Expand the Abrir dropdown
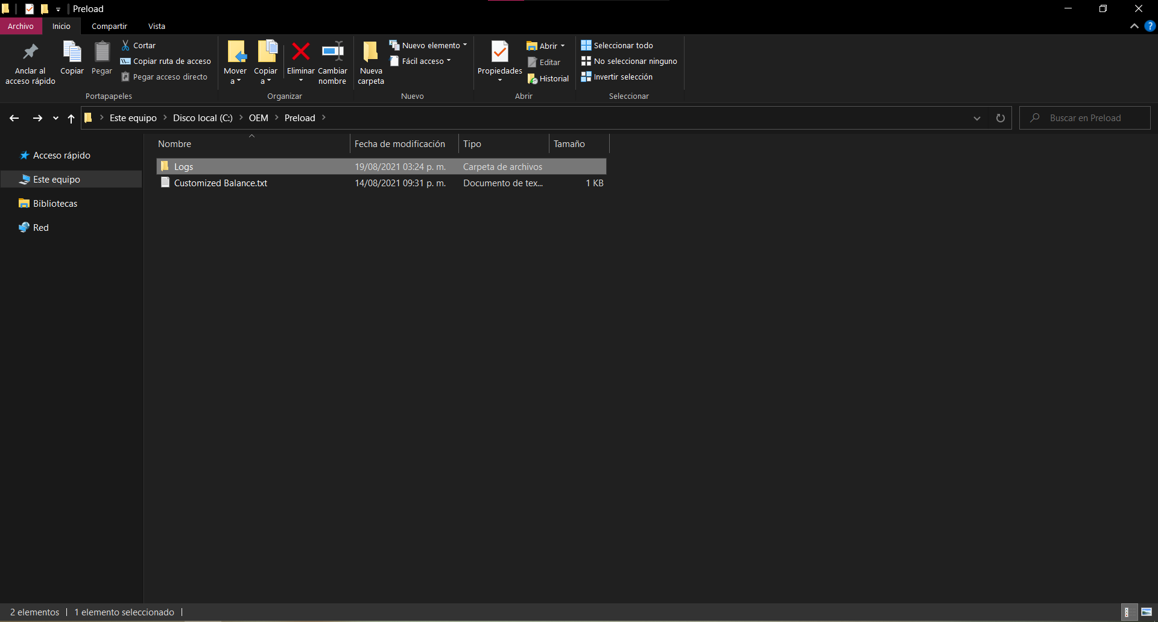 pos(563,46)
